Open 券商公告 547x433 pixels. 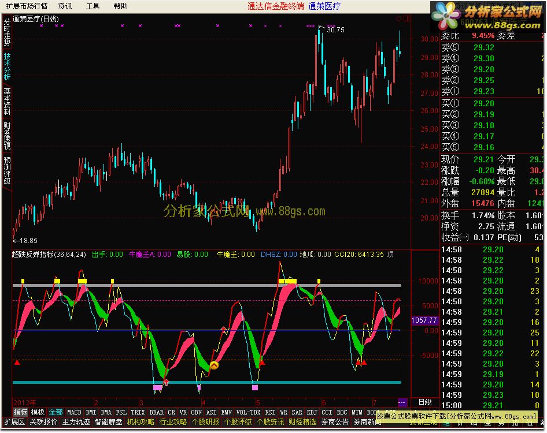point(335,422)
